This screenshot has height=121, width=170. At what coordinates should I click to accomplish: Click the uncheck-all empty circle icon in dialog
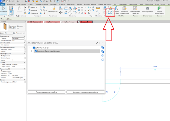tap(103, 60)
